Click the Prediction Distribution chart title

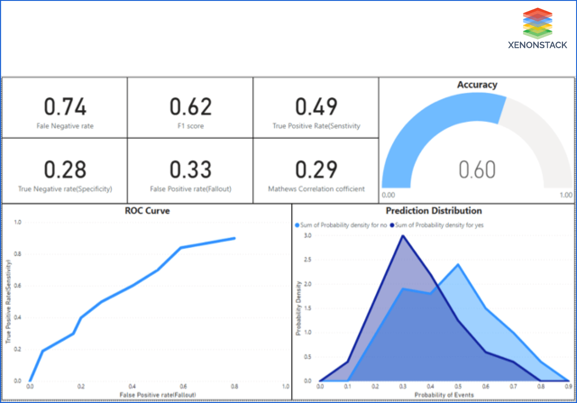(x=434, y=211)
